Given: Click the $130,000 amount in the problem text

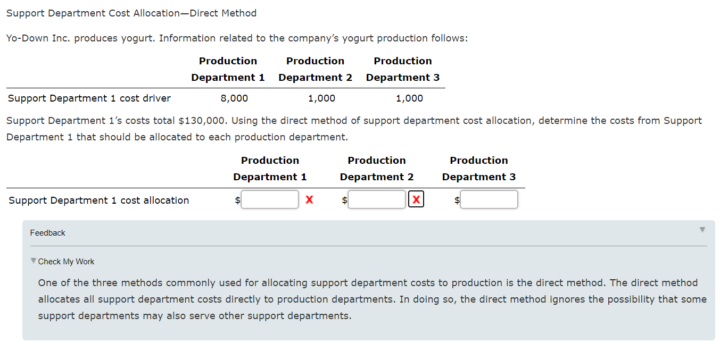Looking at the screenshot, I should tap(203, 120).
